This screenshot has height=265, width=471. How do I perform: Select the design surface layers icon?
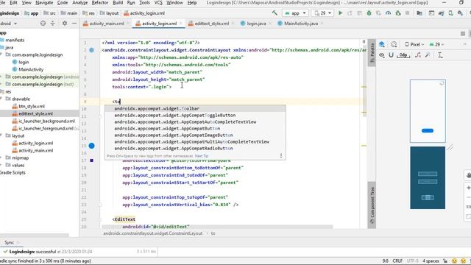[382, 44]
